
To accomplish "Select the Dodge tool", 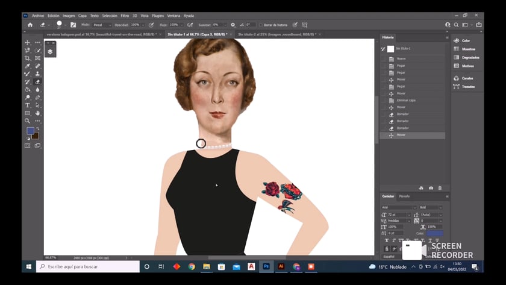I will [28, 97].
